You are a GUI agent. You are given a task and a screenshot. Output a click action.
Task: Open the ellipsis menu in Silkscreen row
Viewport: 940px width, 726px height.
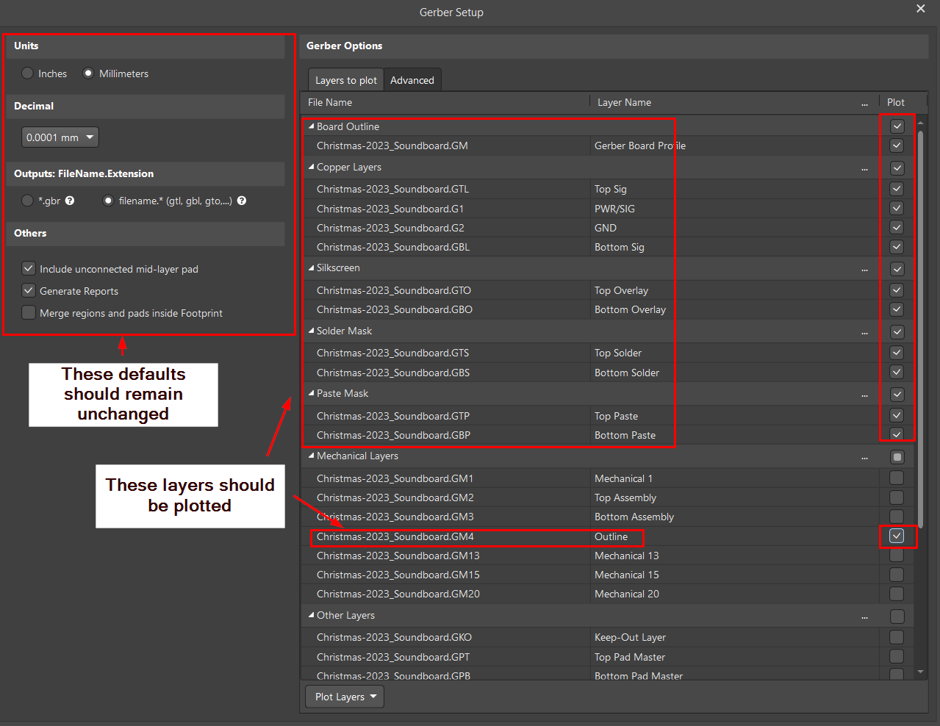coord(864,269)
